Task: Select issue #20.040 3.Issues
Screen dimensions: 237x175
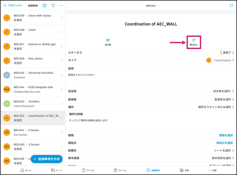Action: pyautogui.click(x=33, y=147)
